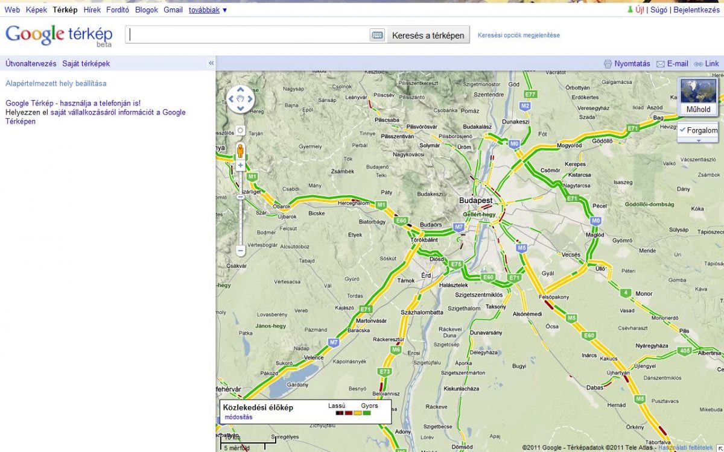This screenshot has height=452, width=724.
Task: Pan the map left with arrow
Action: [231, 98]
